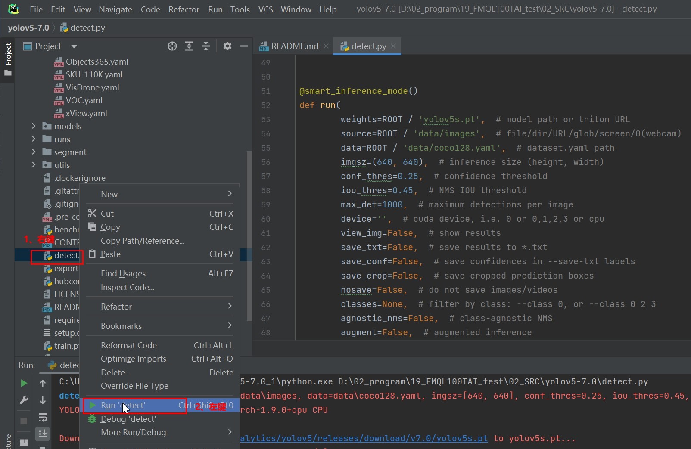This screenshot has height=449, width=691.
Task: Click the PyCharm application logo
Action: click(x=13, y=9)
